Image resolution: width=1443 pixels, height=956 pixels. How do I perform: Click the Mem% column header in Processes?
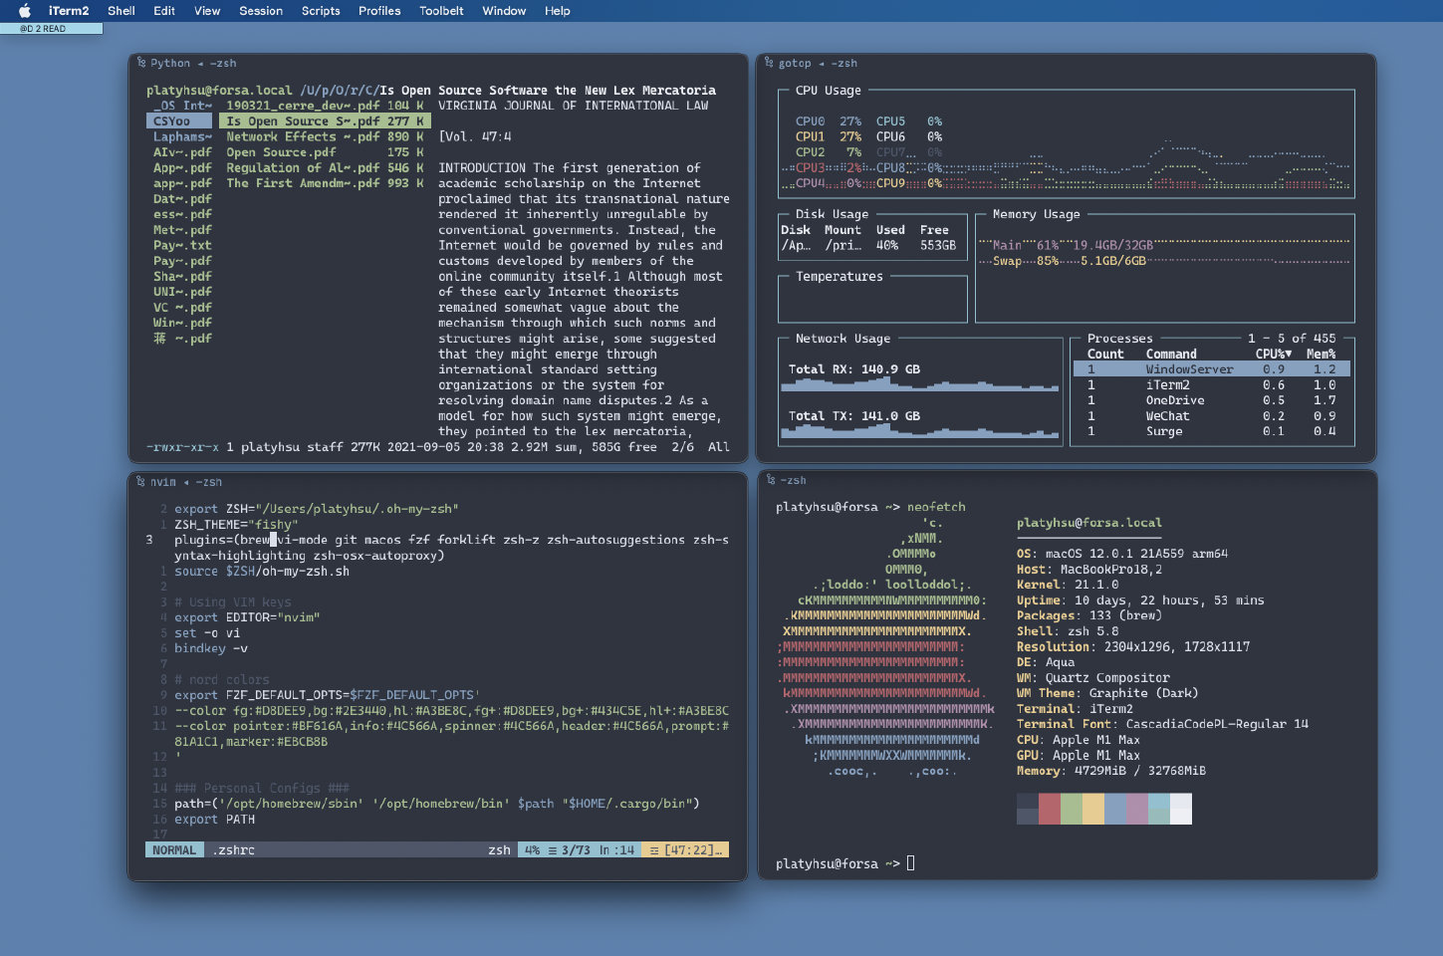[x=1321, y=354]
